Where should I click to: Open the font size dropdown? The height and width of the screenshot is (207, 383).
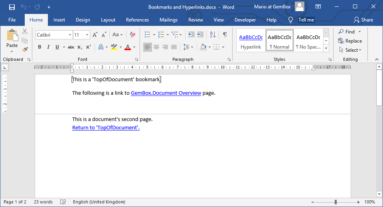[x=87, y=35]
